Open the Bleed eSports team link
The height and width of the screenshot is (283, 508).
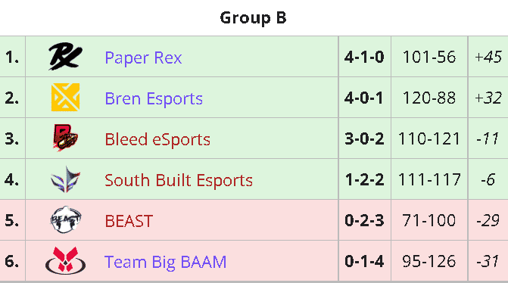[157, 139]
